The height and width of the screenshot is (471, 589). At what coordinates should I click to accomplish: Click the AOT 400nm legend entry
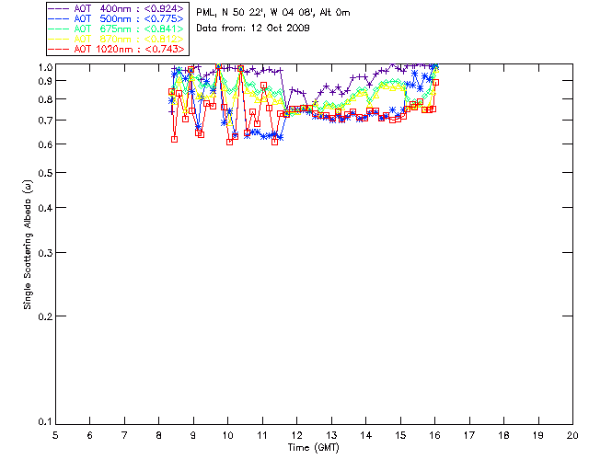(x=116, y=8)
